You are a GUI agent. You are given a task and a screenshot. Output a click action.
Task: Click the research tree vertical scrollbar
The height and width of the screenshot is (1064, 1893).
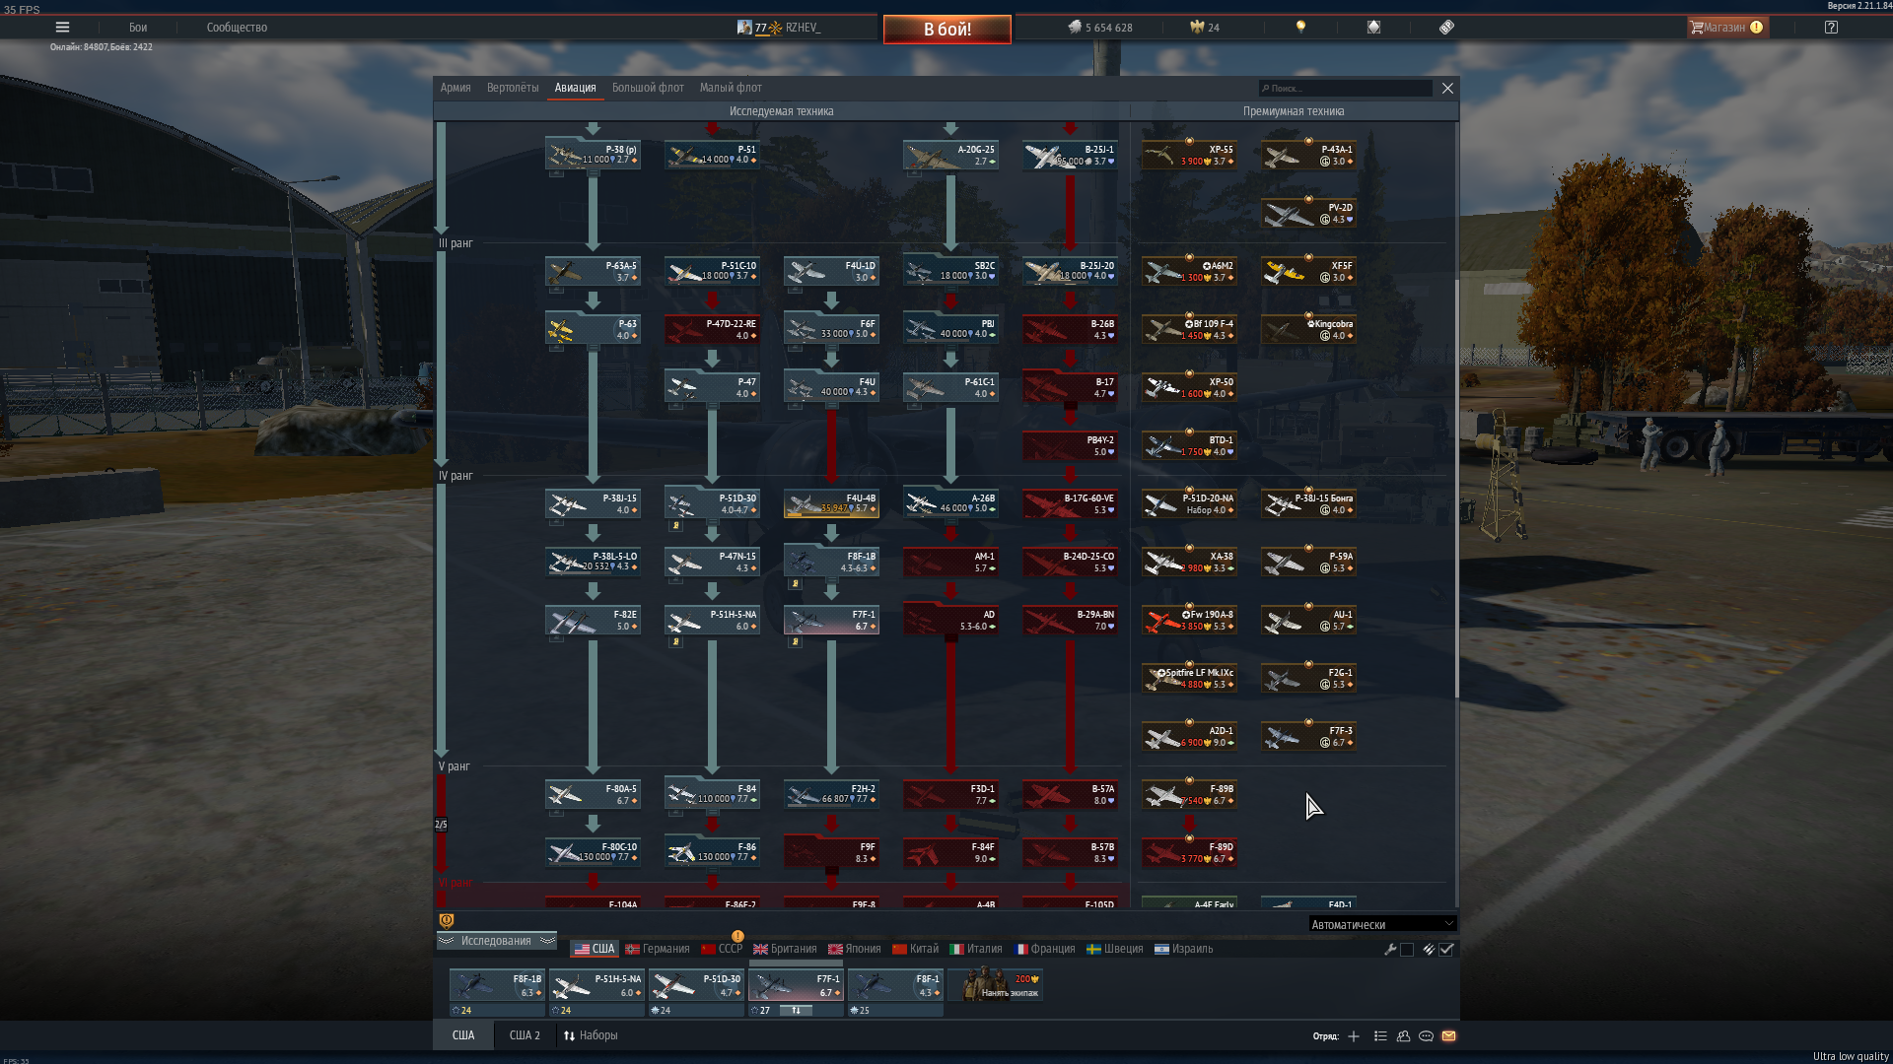[x=1457, y=490]
